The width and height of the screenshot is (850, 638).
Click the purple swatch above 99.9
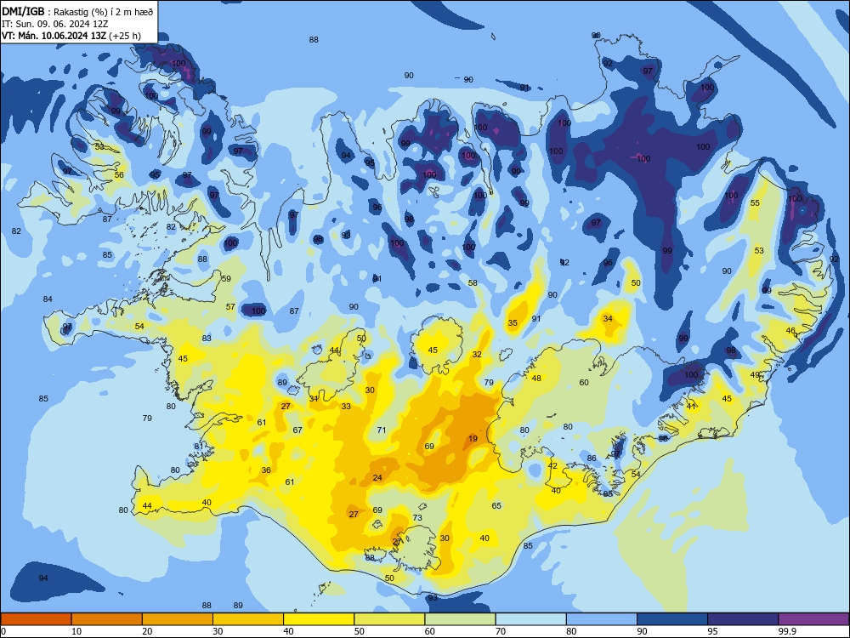(x=813, y=619)
